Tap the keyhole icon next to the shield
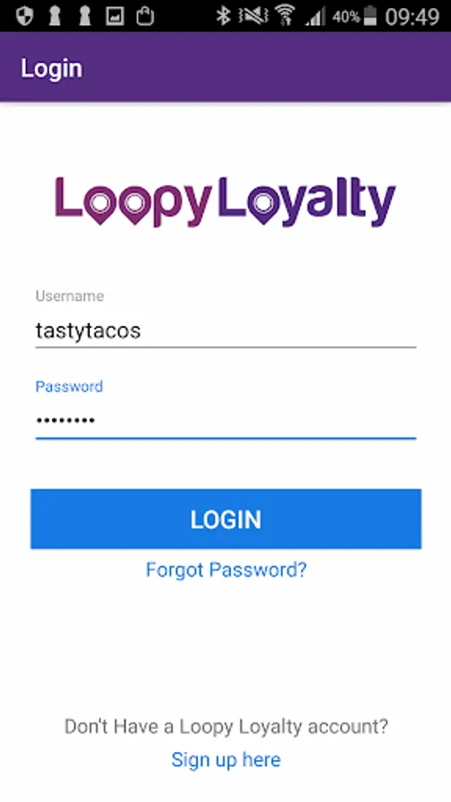The image size is (451, 802). tap(54, 16)
